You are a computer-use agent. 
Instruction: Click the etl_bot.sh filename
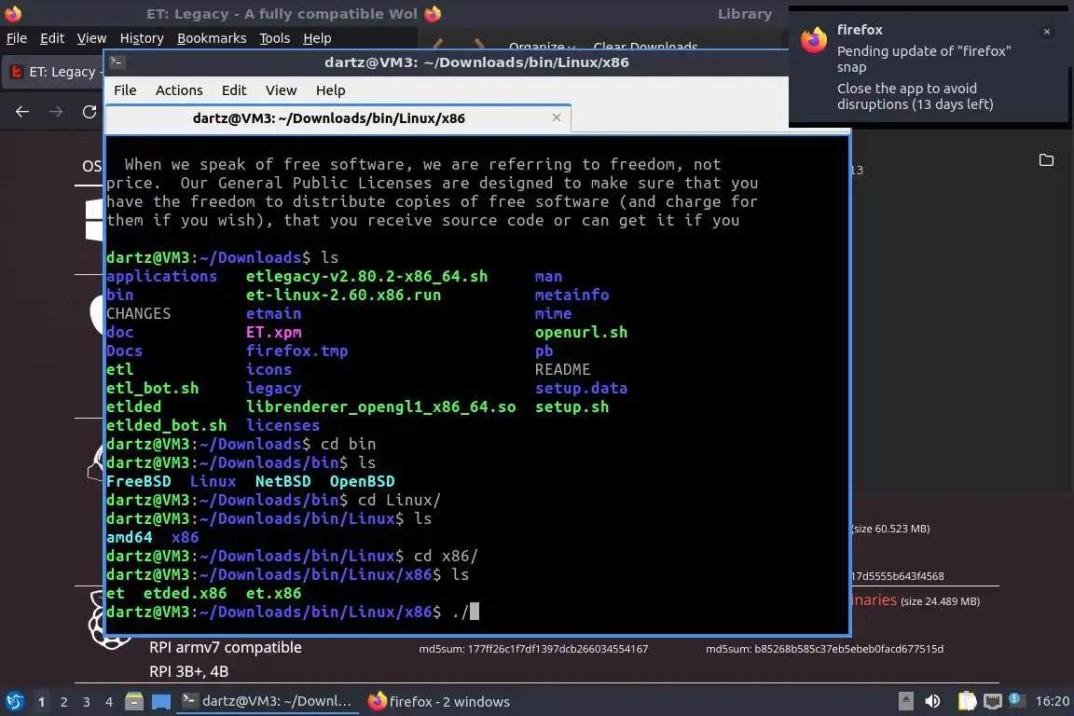point(152,388)
